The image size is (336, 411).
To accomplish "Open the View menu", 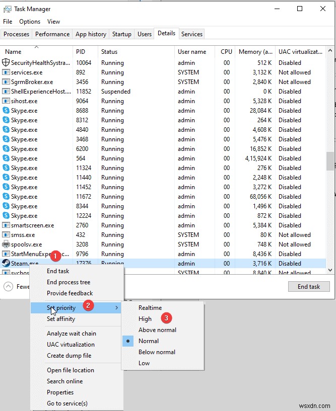I will (x=53, y=22).
